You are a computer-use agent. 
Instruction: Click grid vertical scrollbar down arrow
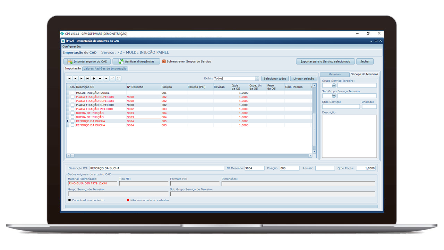(x=314, y=152)
